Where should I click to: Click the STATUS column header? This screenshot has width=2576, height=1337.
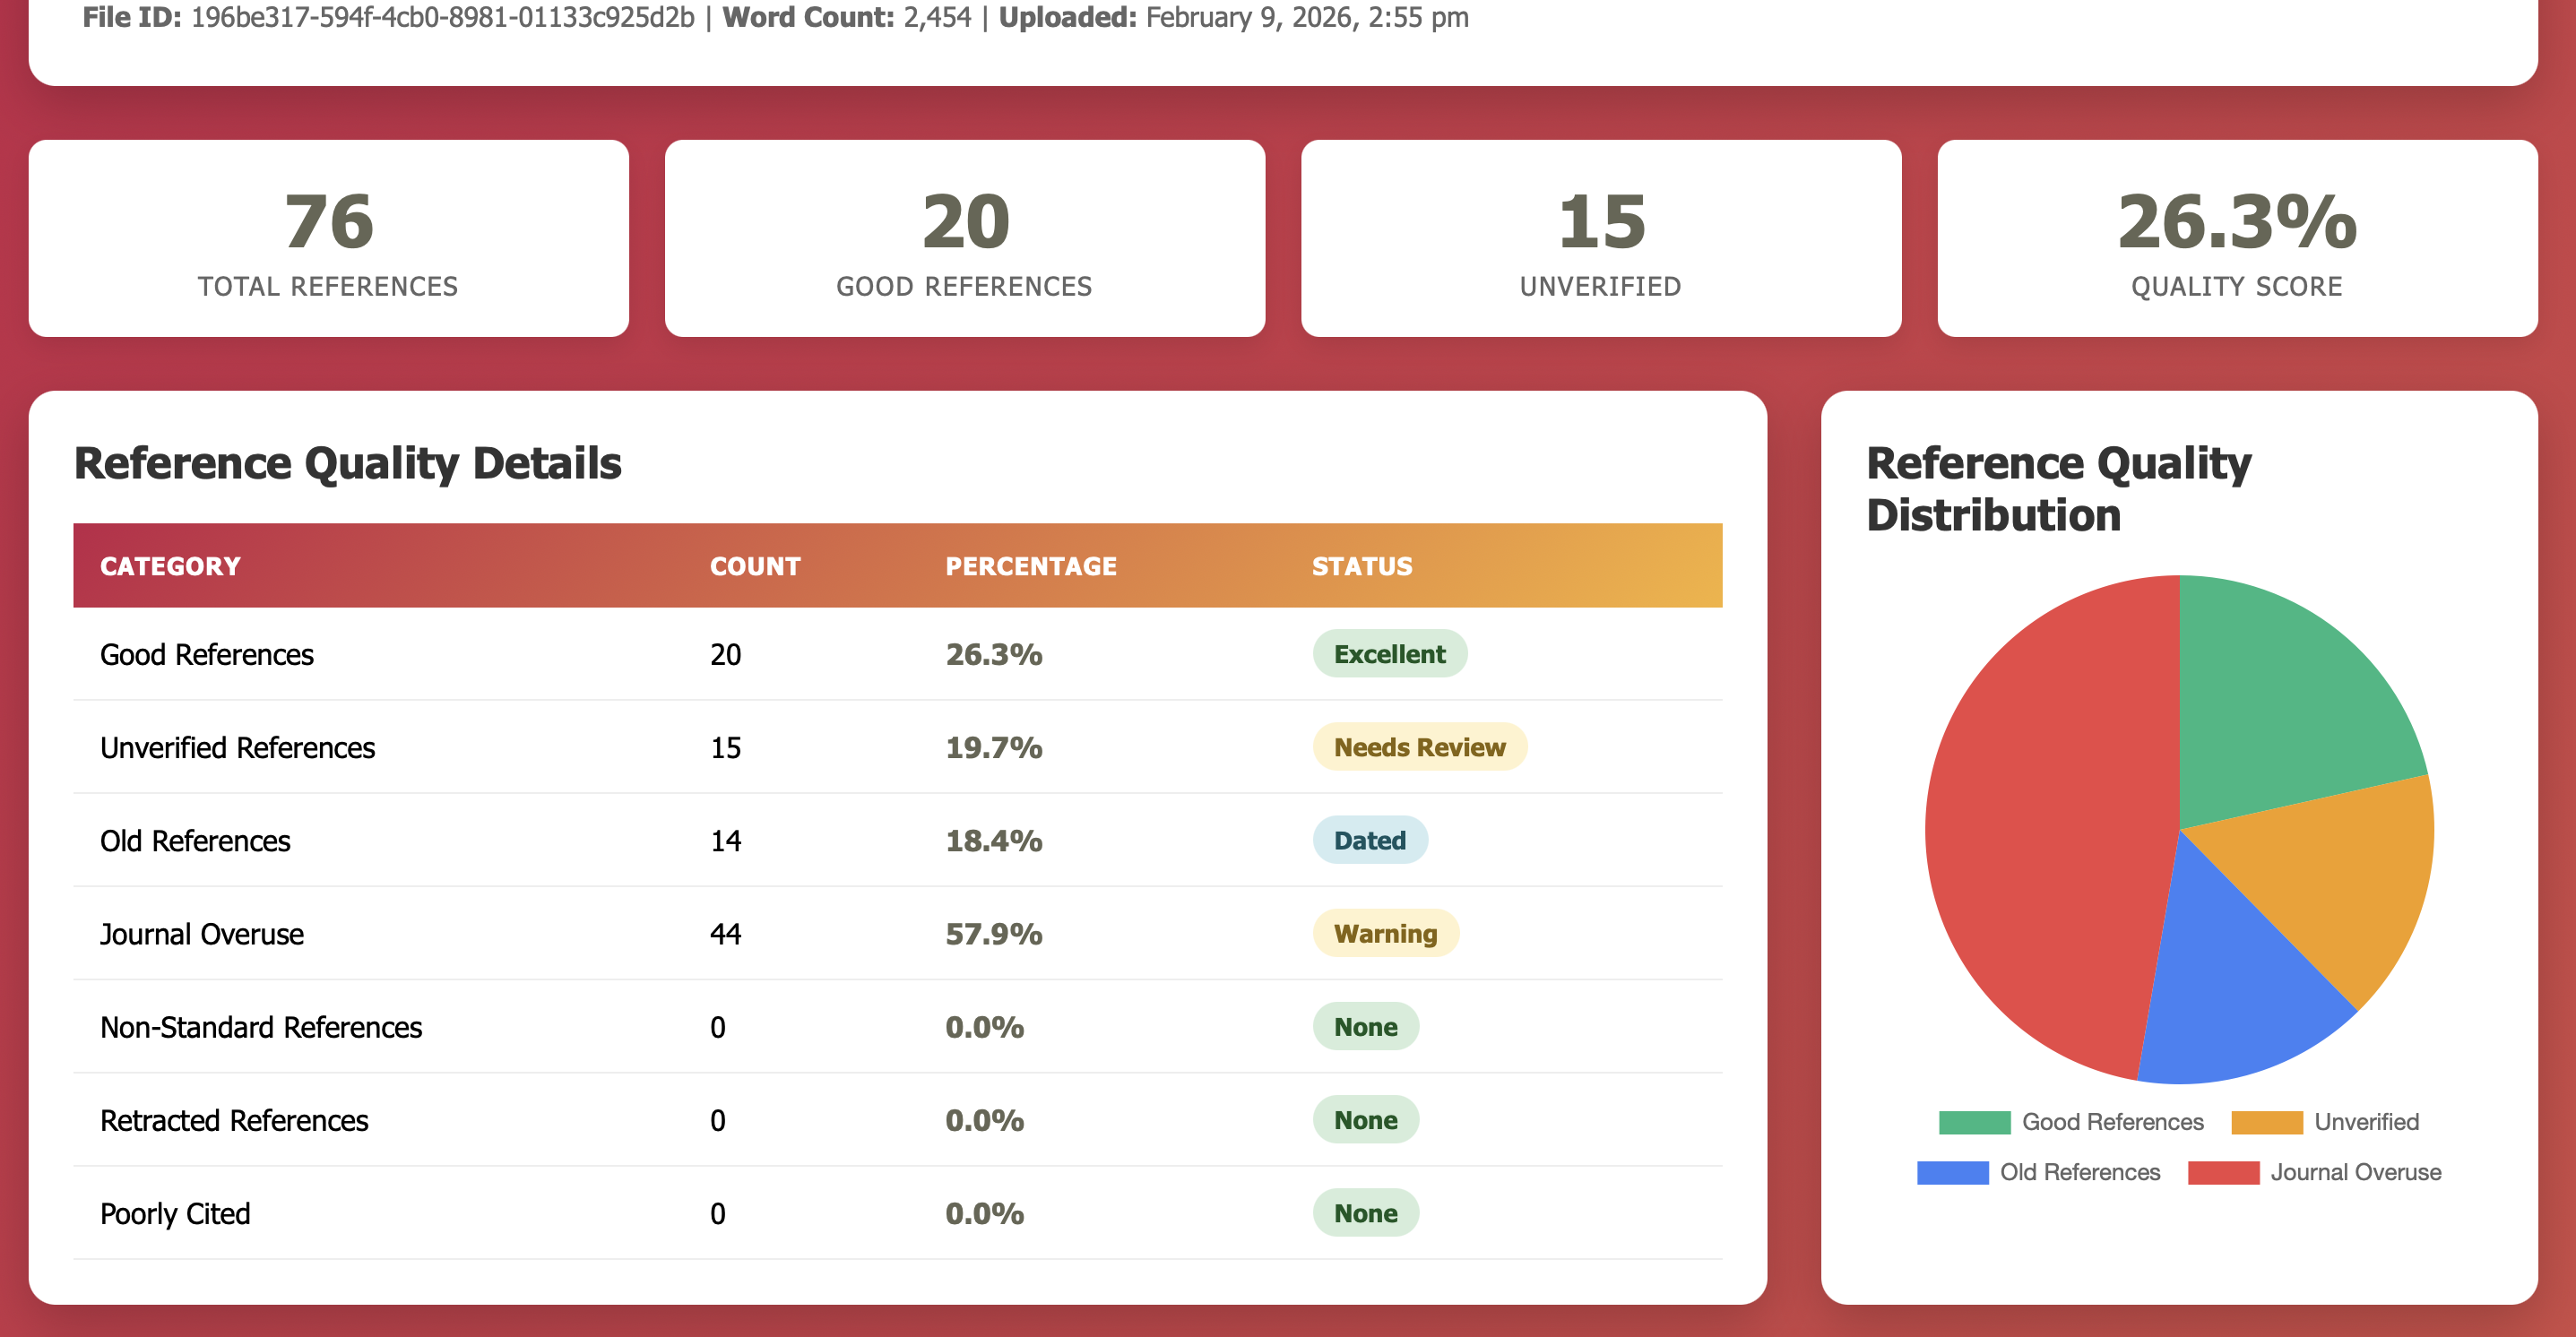tap(1362, 566)
